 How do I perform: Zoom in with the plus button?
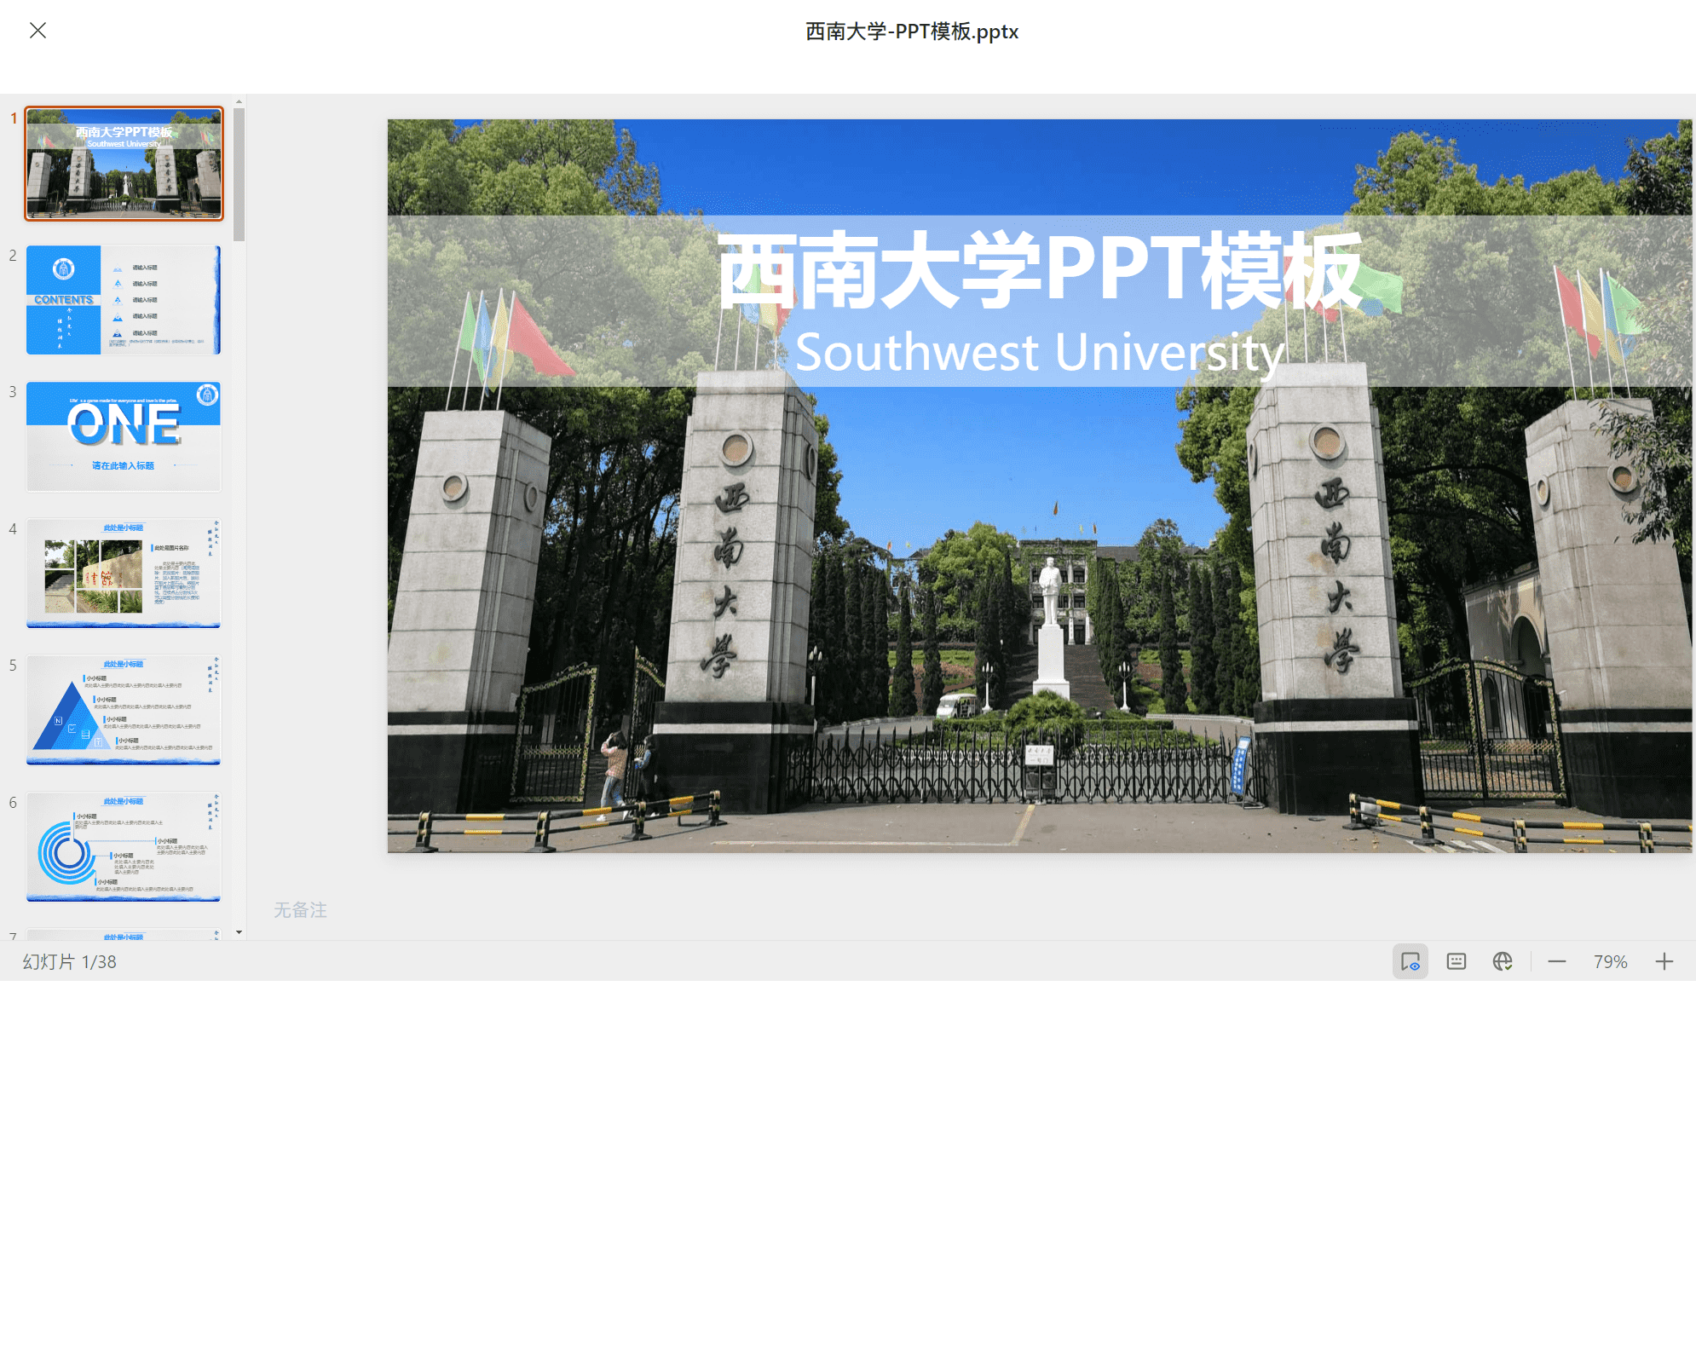pyautogui.click(x=1664, y=961)
